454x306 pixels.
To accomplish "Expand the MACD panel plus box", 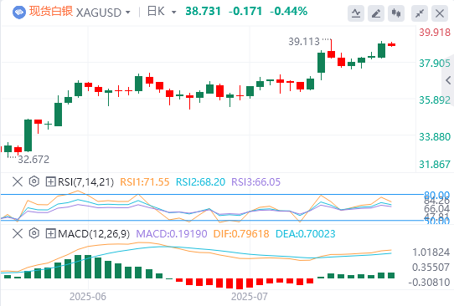I will 50,233.
